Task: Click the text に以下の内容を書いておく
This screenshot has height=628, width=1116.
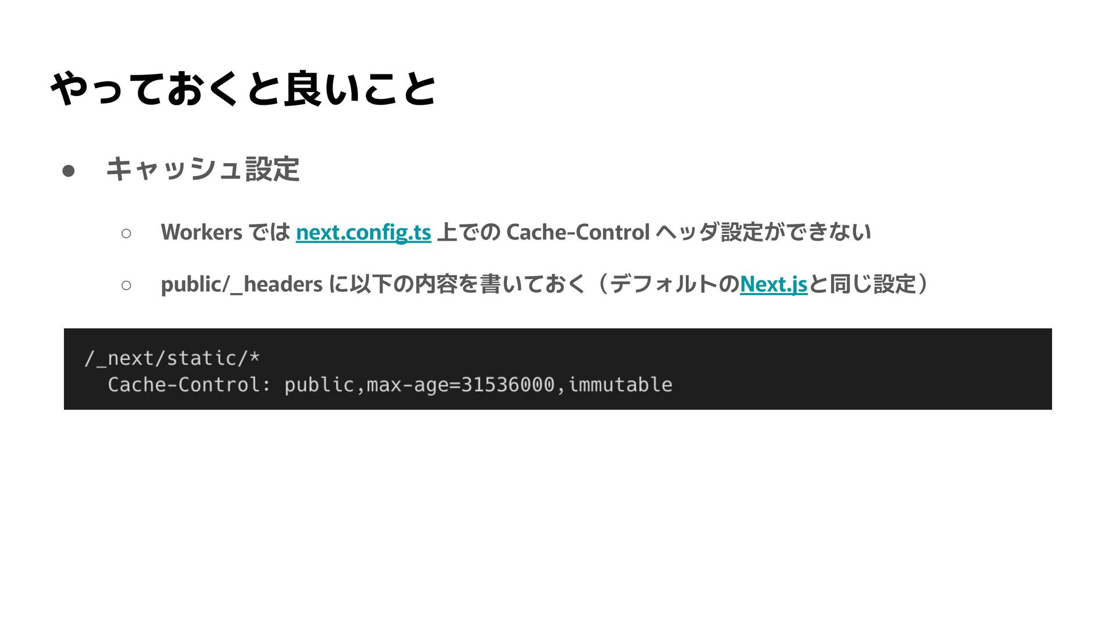Action: [457, 284]
